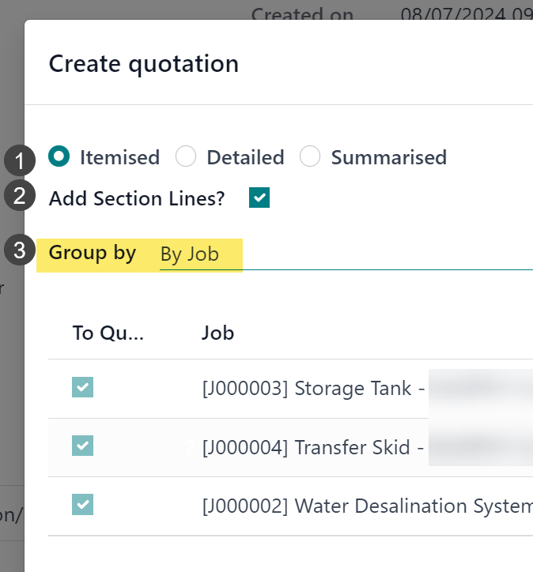
Task: Uncheck the Storage Tank job checkbox
Action: (83, 388)
